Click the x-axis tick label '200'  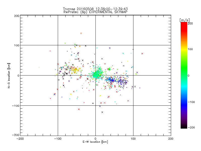pyautogui.click(x=171, y=139)
